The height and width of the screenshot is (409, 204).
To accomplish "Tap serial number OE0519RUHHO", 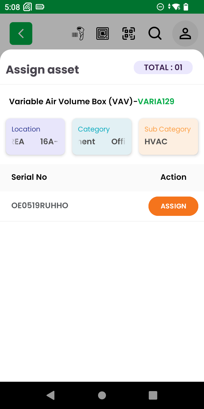I will click(40, 206).
